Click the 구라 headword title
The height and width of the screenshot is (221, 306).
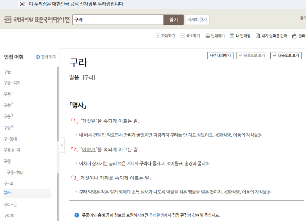(x=78, y=63)
